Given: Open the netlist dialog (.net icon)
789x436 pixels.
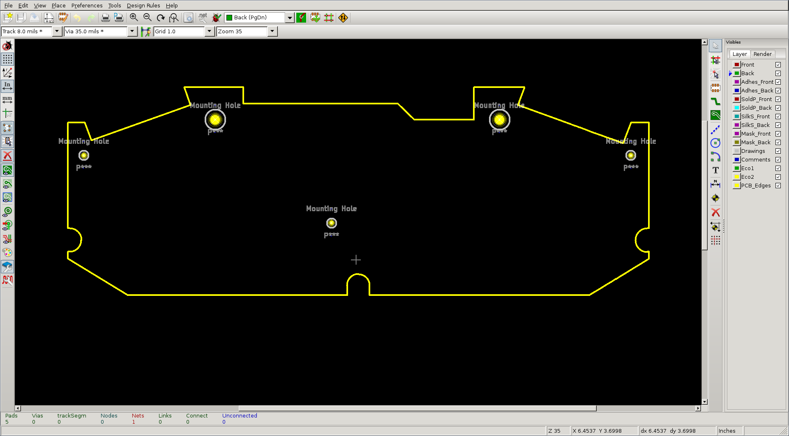Looking at the screenshot, I should tap(202, 17).
